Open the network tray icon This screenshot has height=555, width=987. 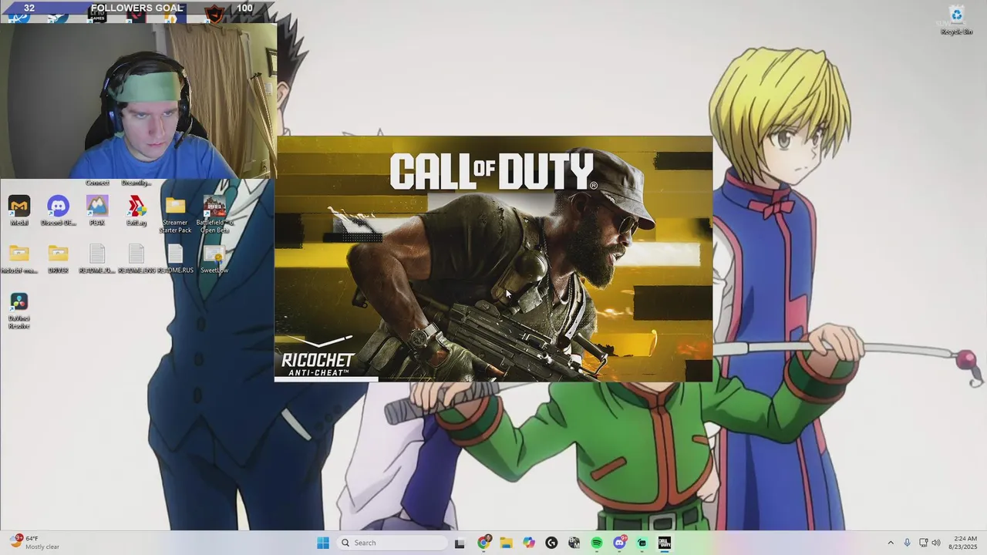(923, 543)
